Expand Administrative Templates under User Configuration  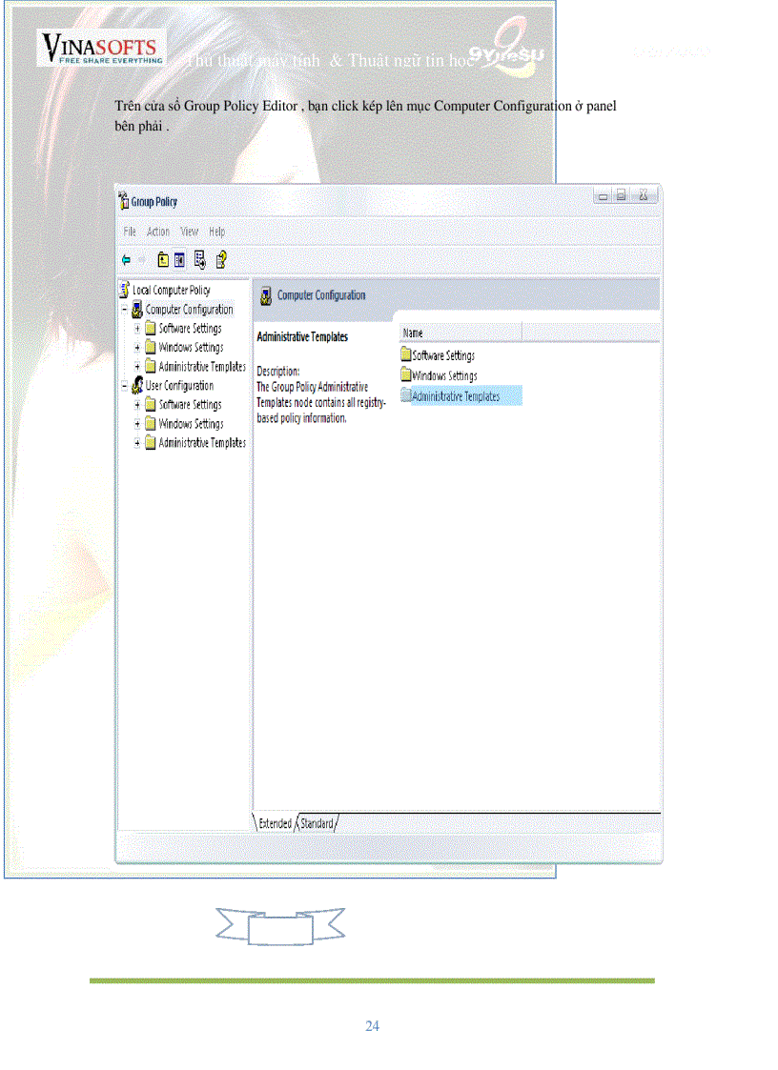(137, 443)
